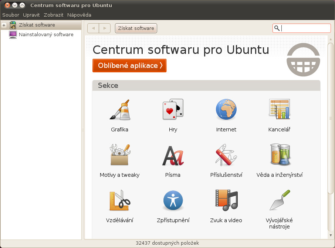Open the Příslušenství accessories category
The image size is (335, 248).
click(x=226, y=155)
